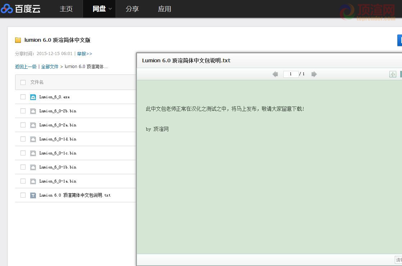
Task: Click the 文件名 column header
Action: click(37, 82)
